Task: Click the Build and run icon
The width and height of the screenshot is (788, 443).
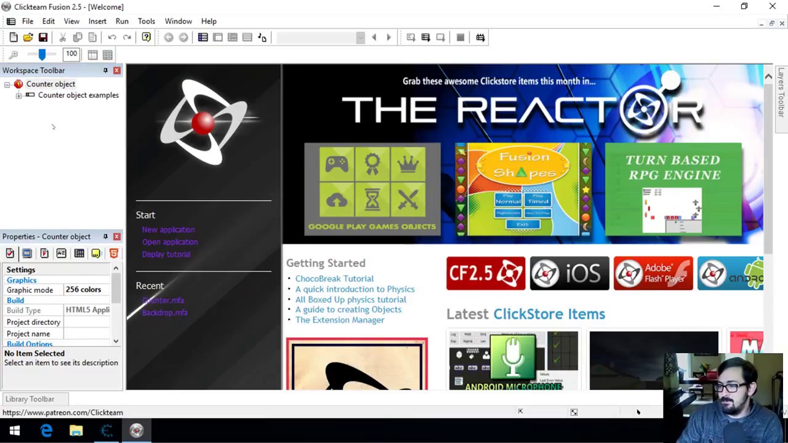Action: (480, 38)
